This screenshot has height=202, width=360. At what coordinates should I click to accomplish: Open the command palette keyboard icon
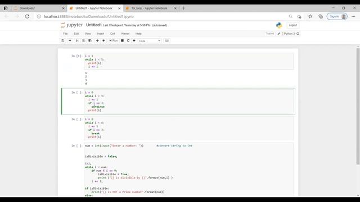[167, 40]
